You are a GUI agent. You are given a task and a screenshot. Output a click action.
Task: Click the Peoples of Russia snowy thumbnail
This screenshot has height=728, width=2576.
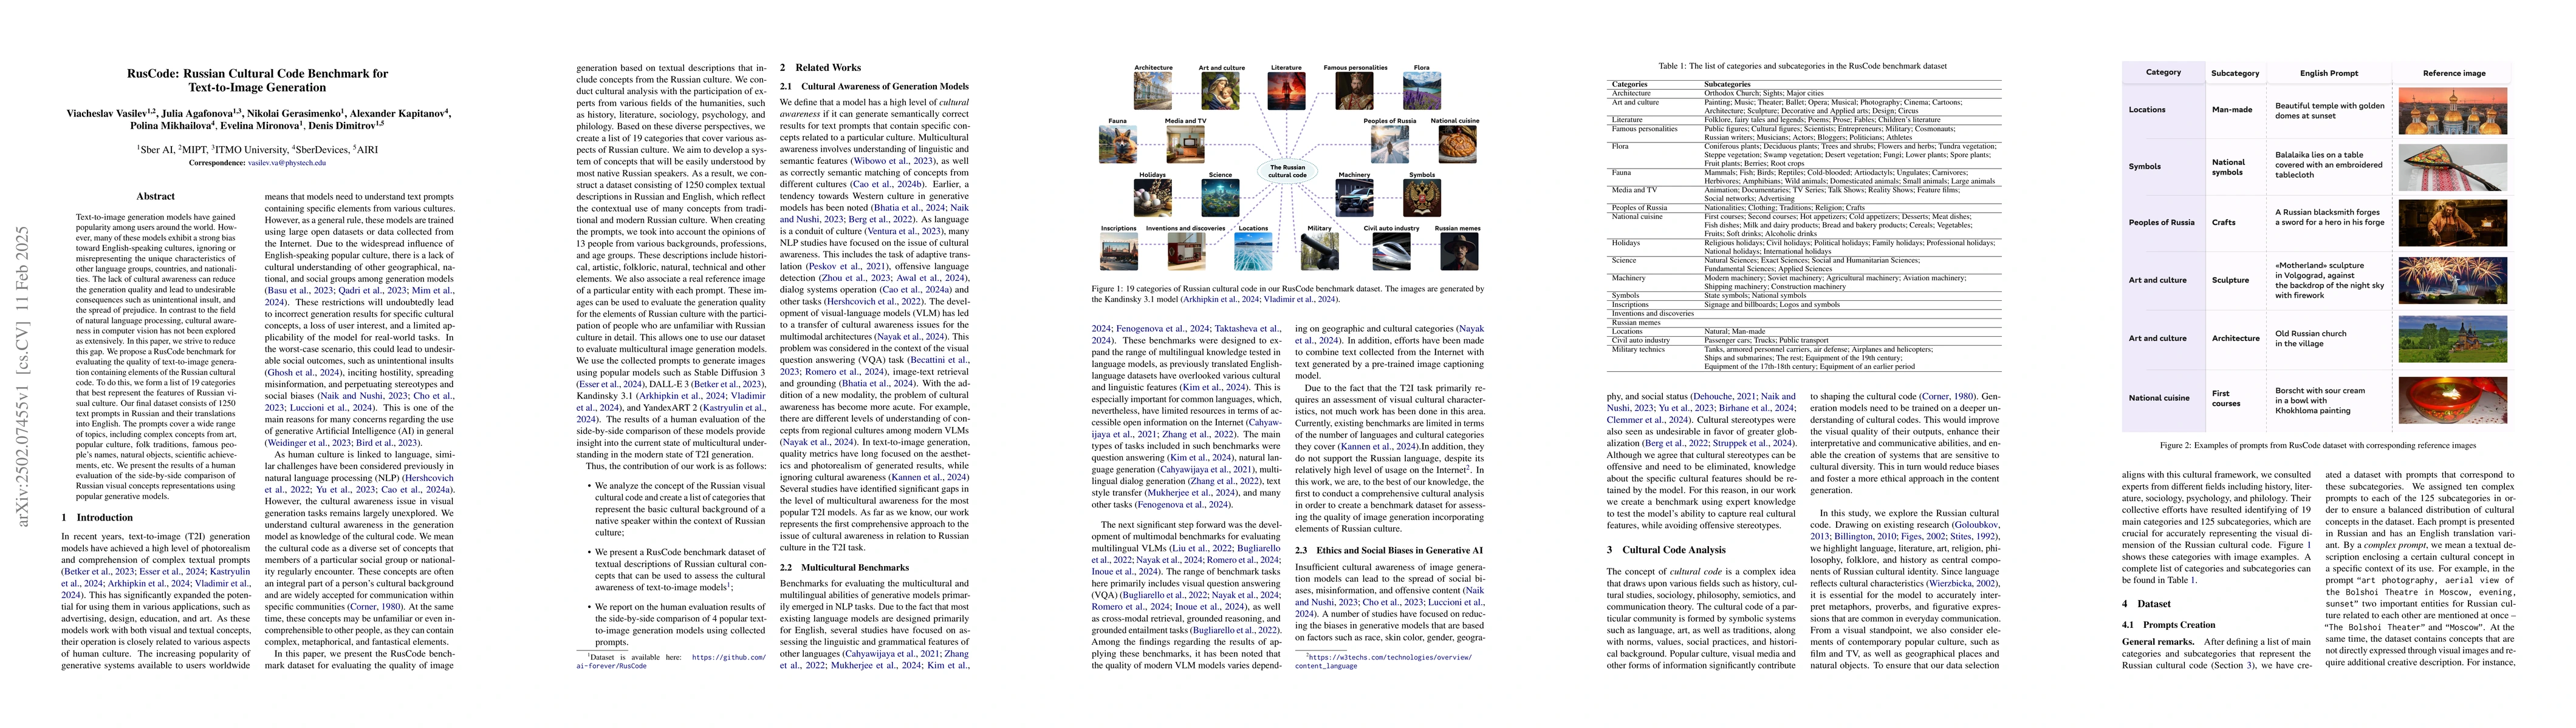(1389, 144)
